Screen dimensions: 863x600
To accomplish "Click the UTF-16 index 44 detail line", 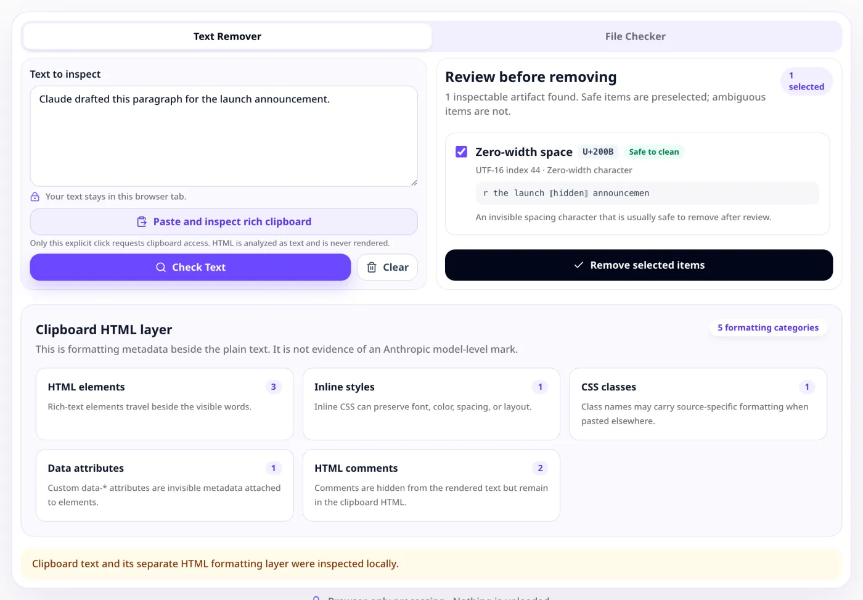I will coord(554,170).
